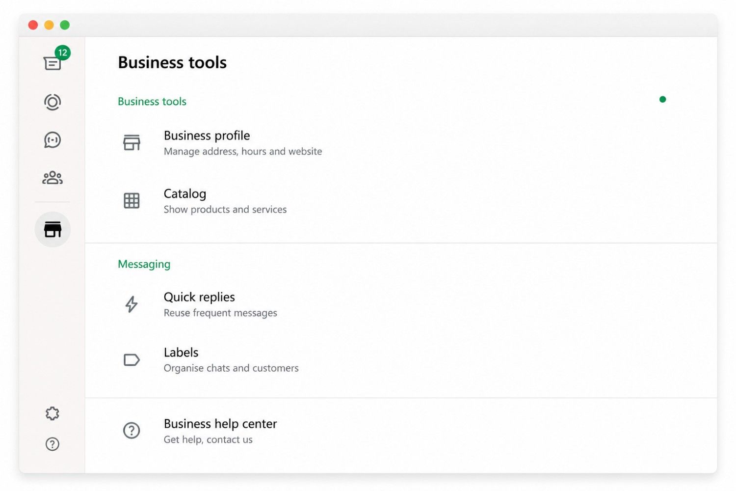
Task: Click 'Organise chats and customers' text
Action: (231, 368)
